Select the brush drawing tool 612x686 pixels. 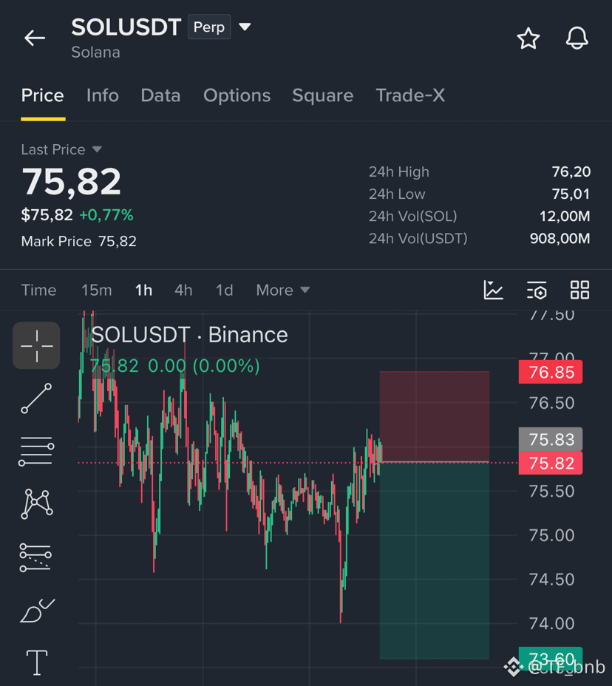coord(37,611)
